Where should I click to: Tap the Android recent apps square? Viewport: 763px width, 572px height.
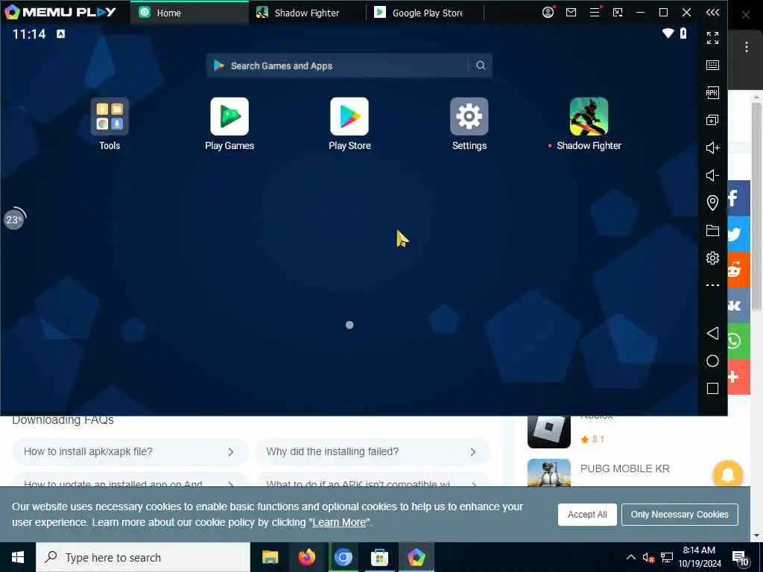point(712,388)
